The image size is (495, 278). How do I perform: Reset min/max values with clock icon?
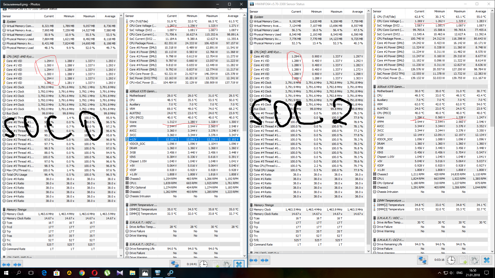[x=451, y=260]
